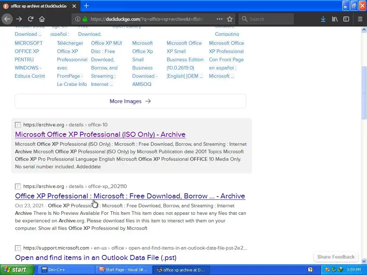Image resolution: width=367 pixels, height=275 pixels.
Task: Click the support.microsoft.com result favicon
Action: pyautogui.click(x=18, y=248)
